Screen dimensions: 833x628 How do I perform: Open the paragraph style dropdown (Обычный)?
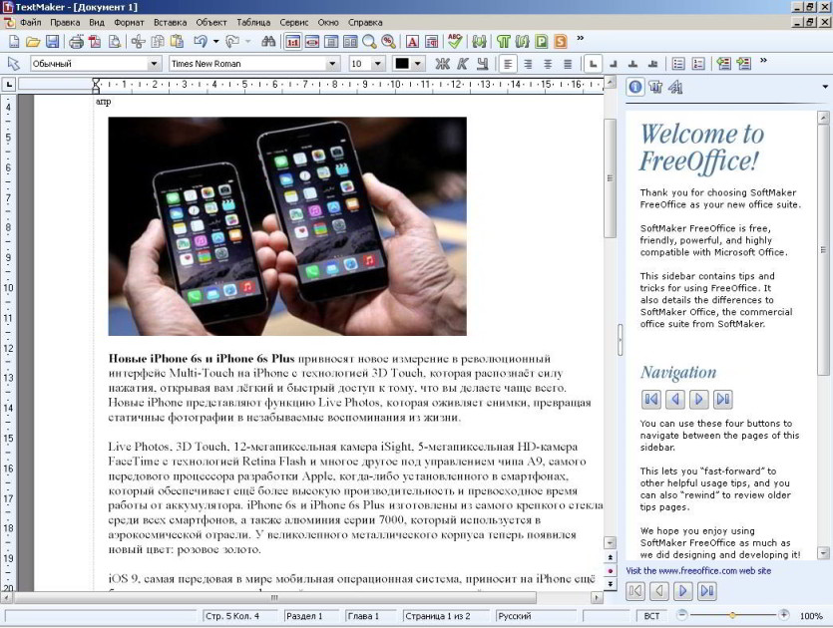[154, 64]
